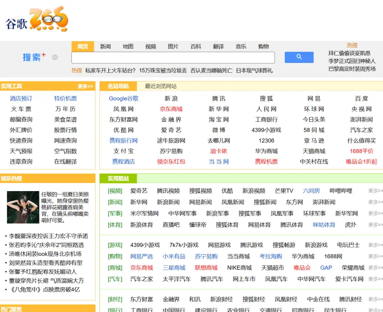Expand 更多>> for the [购物] row
Viewport: 383px width, 312px height.
(x=376, y=256)
